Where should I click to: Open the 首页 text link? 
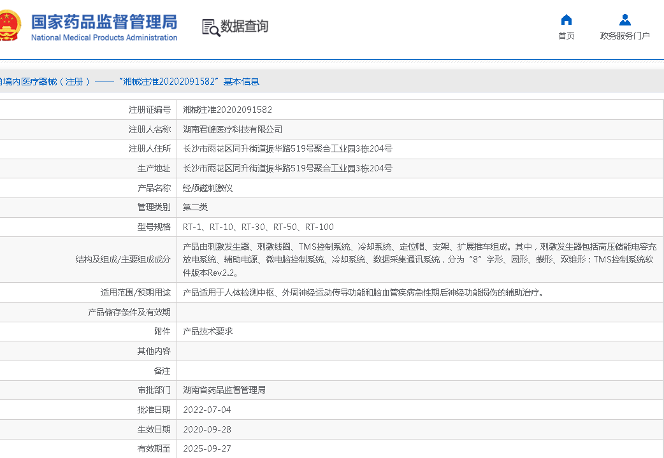[x=566, y=36]
